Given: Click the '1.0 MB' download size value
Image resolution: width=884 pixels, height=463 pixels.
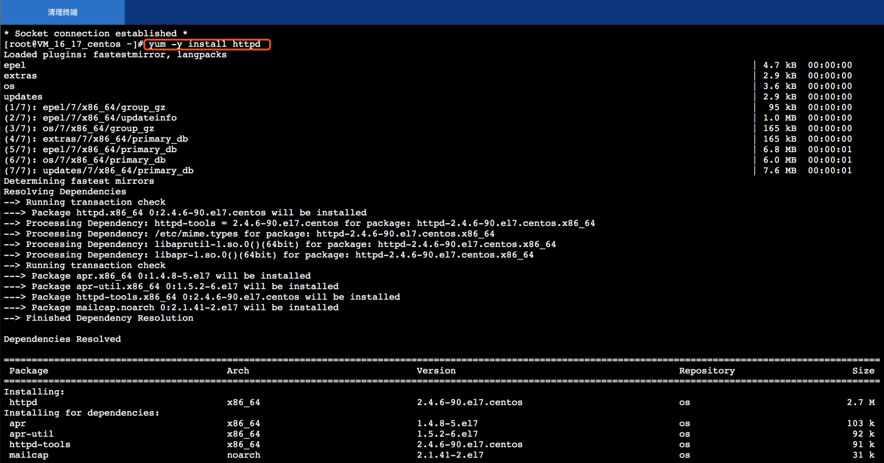Looking at the screenshot, I should [x=780, y=118].
